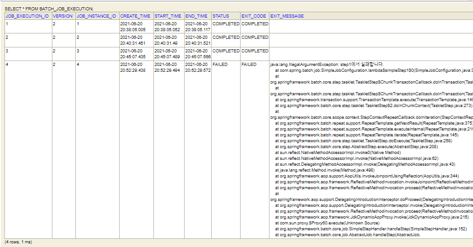Viewport: 473px width, 247px height.
Task: Click the TaskletStep.doExecute stack line
Action: point(363,141)
